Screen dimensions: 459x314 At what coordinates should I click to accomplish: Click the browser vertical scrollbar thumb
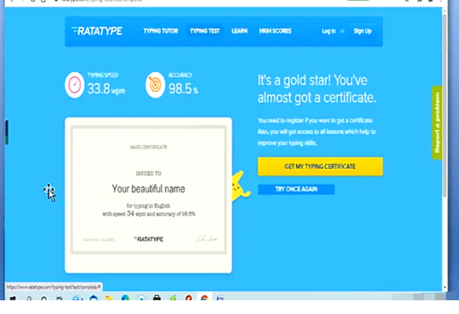coord(445,105)
